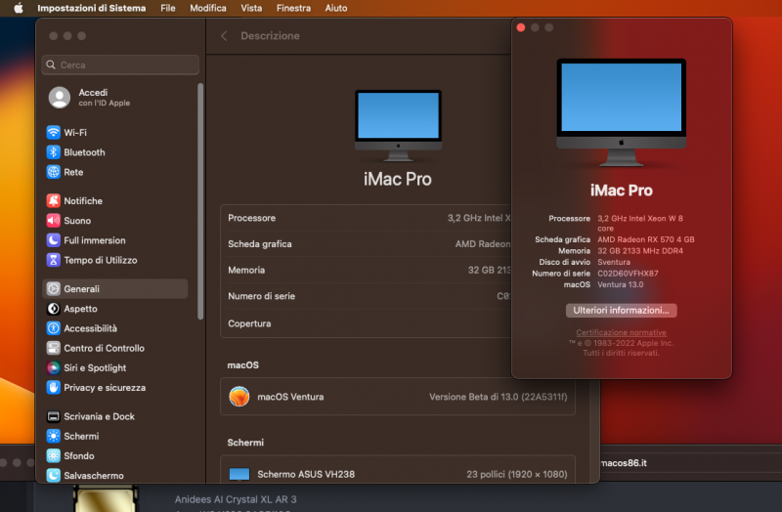Open the Privacy e sicurezza hand icon

pyautogui.click(x=54, y=387)
